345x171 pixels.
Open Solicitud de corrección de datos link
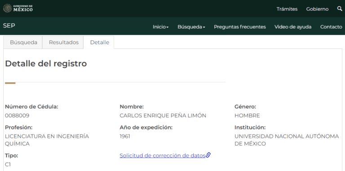tap(162, 155)
